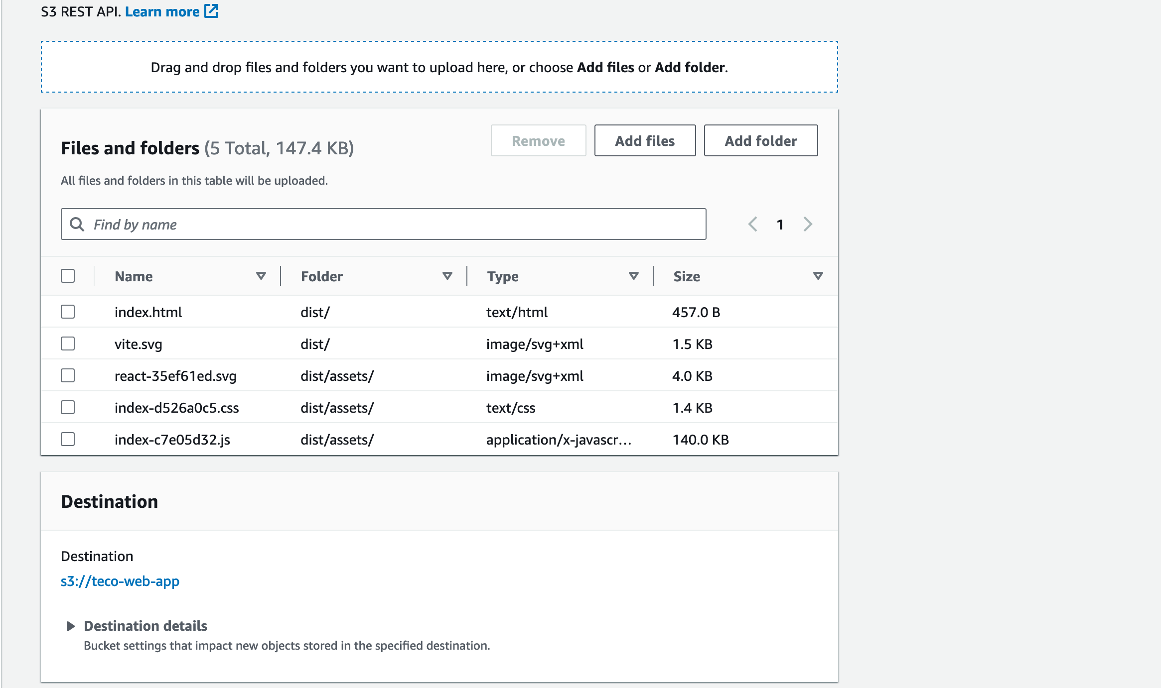Expand Destination details disclosure triangle

[70, 626]
